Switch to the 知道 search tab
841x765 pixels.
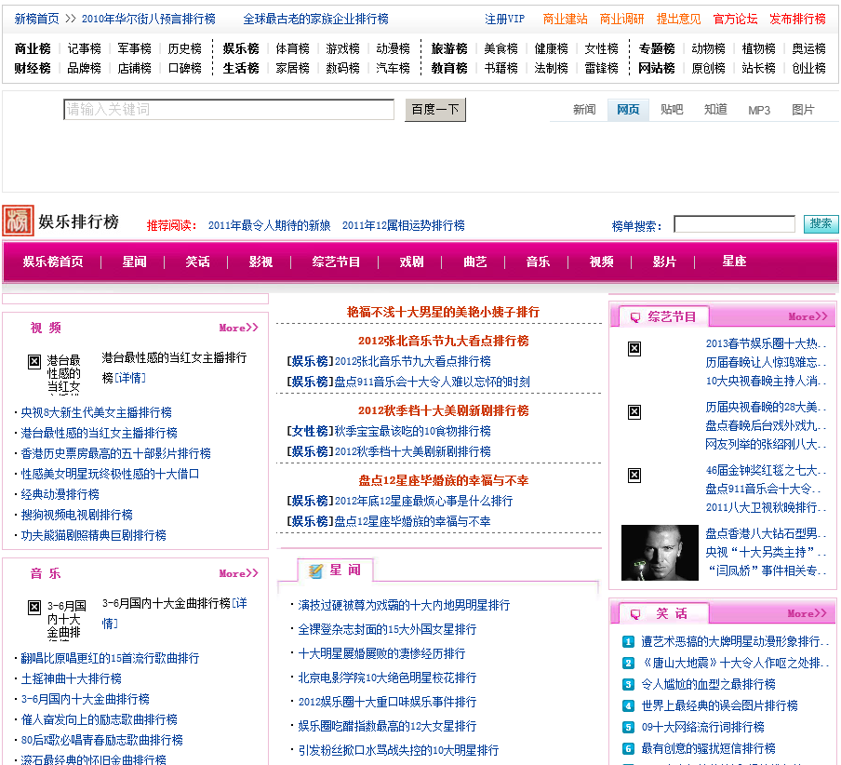(x=715, y=110)
